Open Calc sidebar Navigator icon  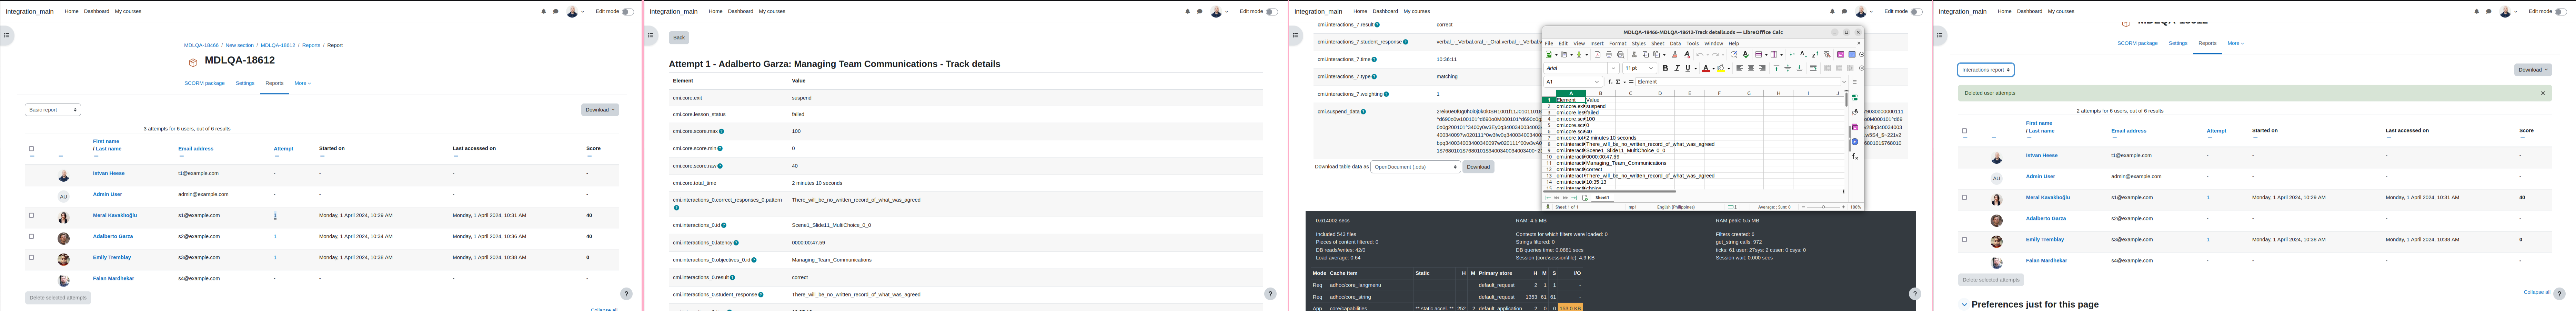point(1855,141)
